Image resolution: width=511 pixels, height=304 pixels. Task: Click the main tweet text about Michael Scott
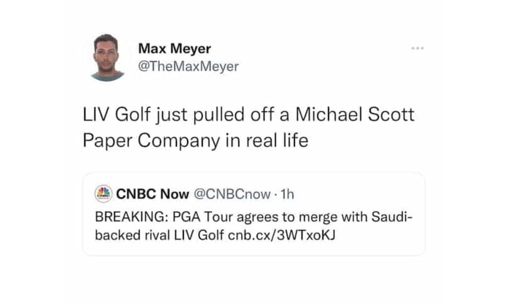(x=248, y=127)
